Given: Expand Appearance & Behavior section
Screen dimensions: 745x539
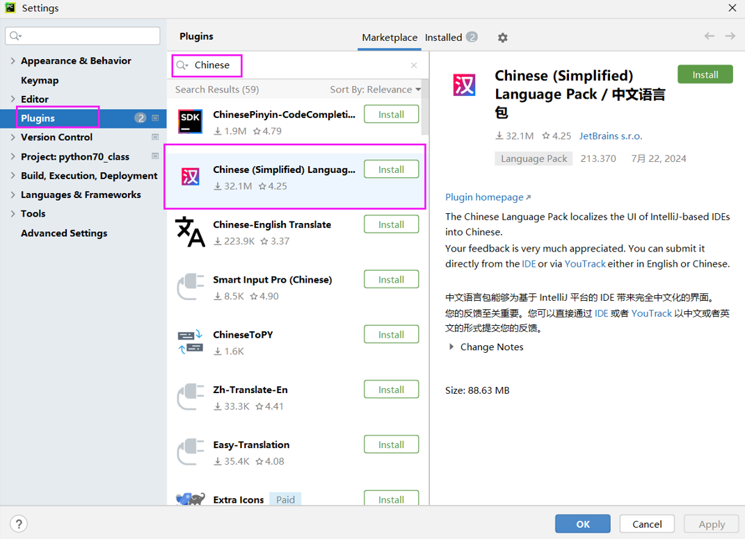Looking at the screenshot, I should tap(13, 60).
